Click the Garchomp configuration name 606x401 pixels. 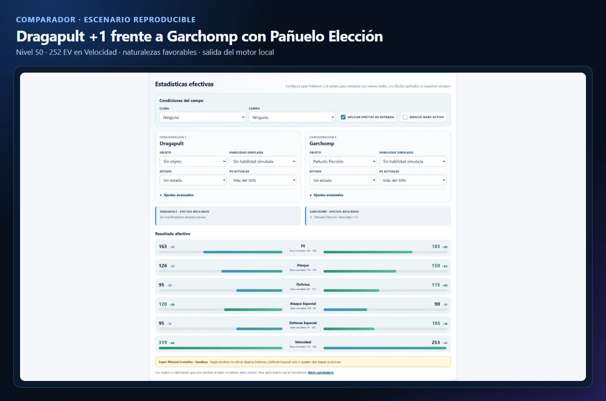(322, 143)
